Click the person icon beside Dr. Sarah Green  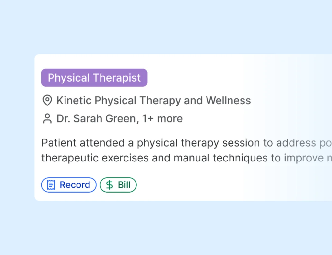(x=47, y=119)
